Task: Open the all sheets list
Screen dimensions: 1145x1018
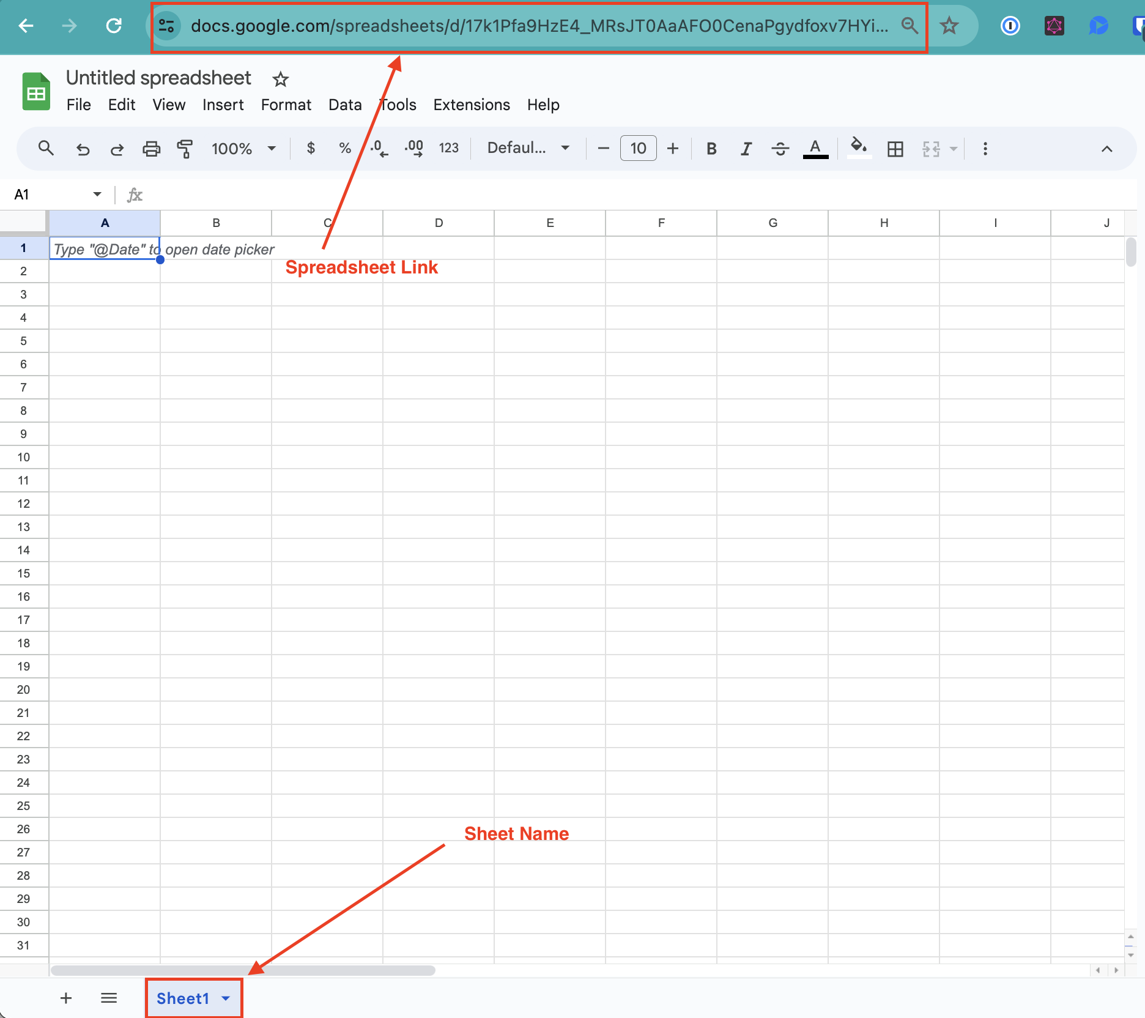Action: click(x=109, y=998)
